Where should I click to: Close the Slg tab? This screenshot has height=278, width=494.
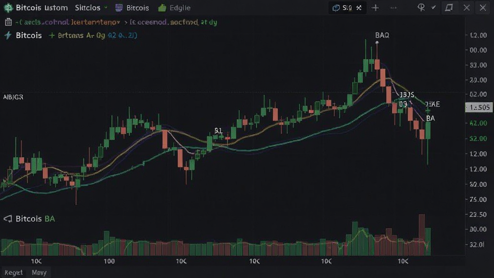click(359, 8)
